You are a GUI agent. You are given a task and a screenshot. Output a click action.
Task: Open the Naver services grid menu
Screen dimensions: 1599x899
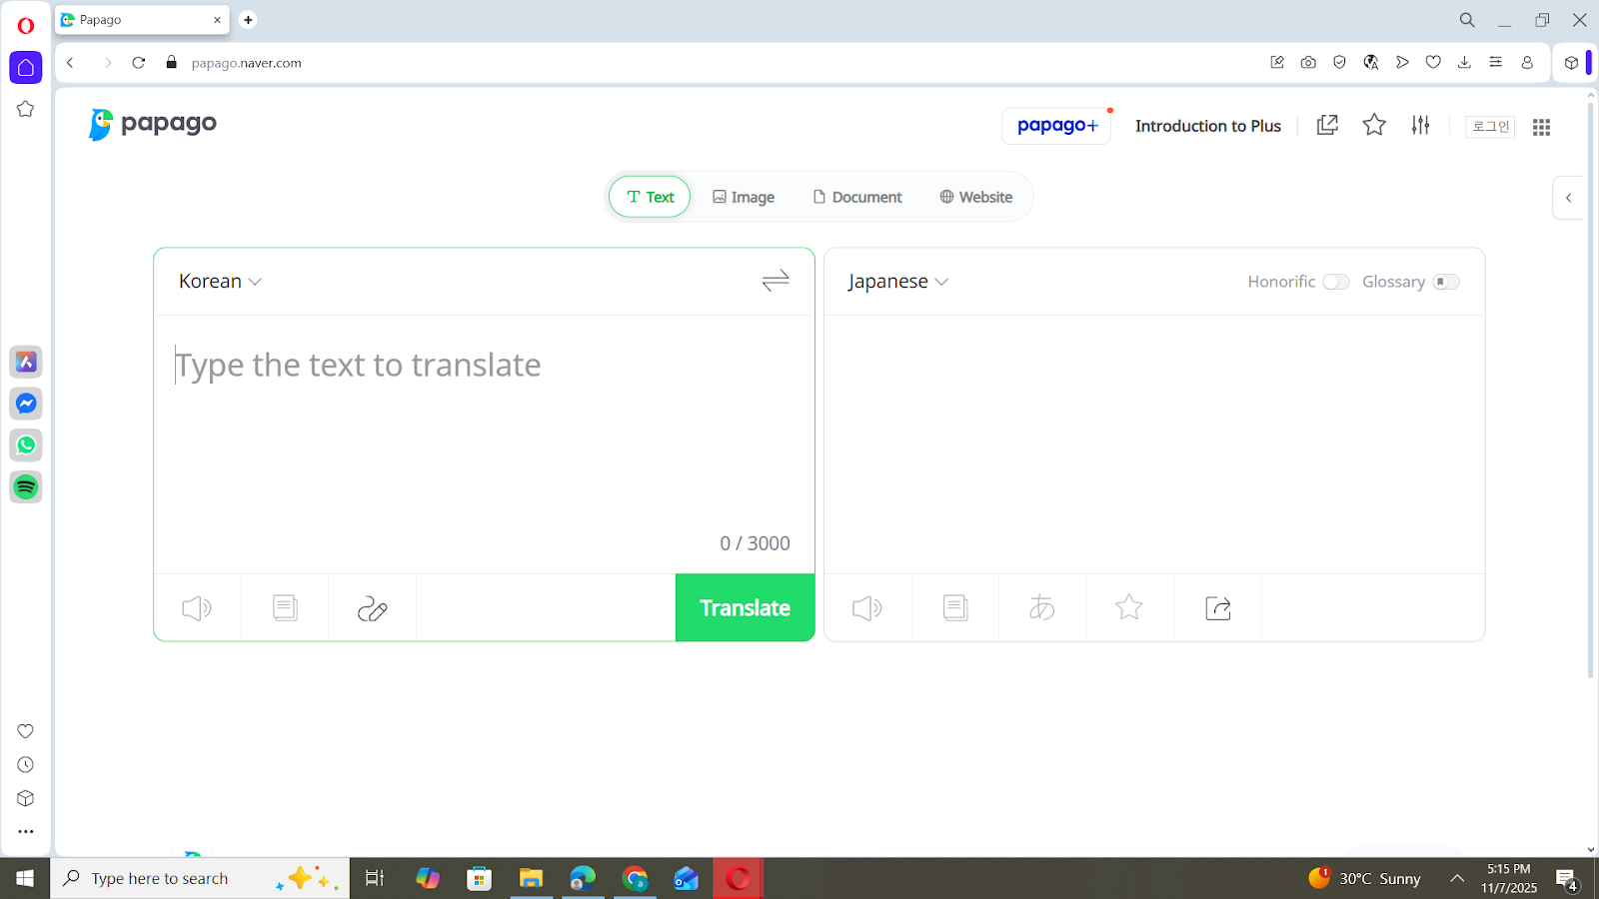tap(1540, 127)
